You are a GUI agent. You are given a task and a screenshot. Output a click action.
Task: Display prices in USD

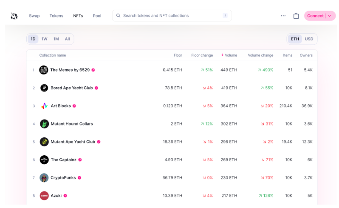309,39
